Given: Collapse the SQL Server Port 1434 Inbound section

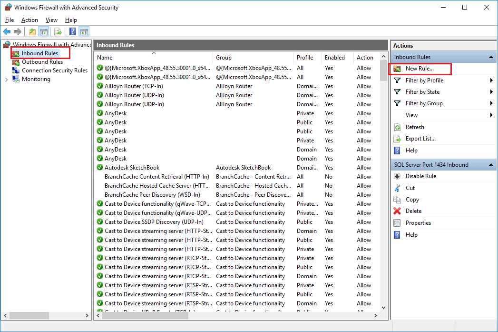Looking at the screenshot, I should click(491, 165).
